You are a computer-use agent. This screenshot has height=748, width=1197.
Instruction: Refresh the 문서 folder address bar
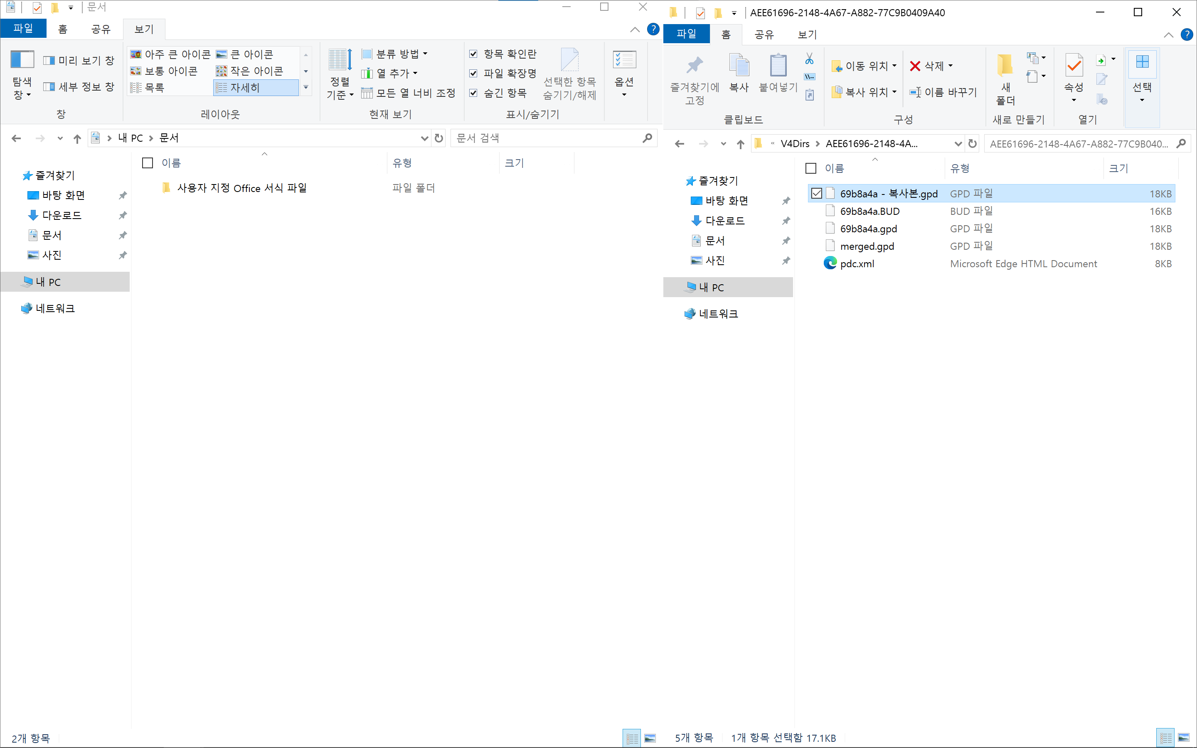point(439,138)
